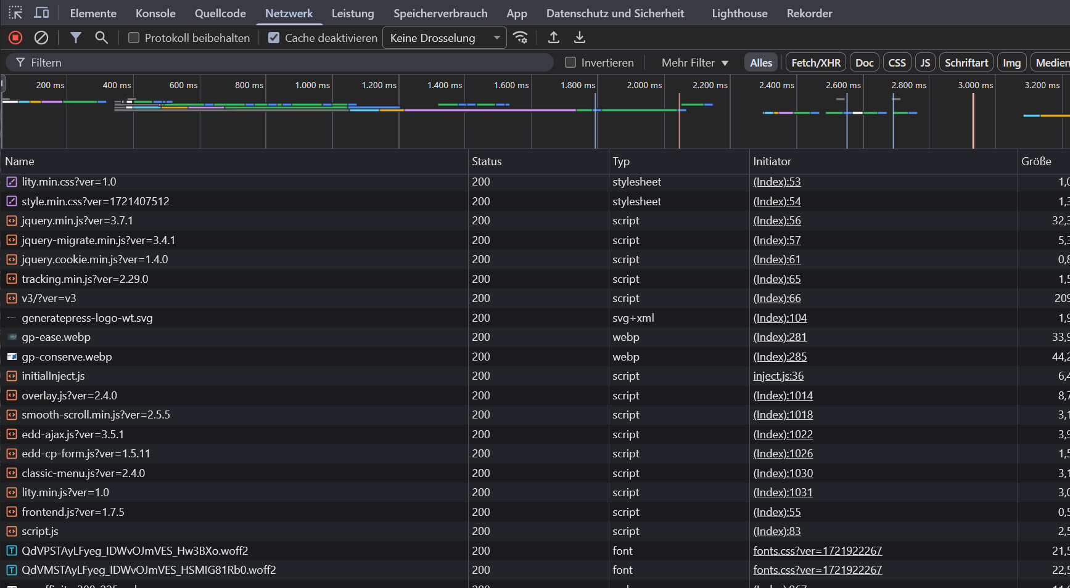Sort by the Status column header
Viewport: 1070px width, 588px height.
[x=487, y=161]
